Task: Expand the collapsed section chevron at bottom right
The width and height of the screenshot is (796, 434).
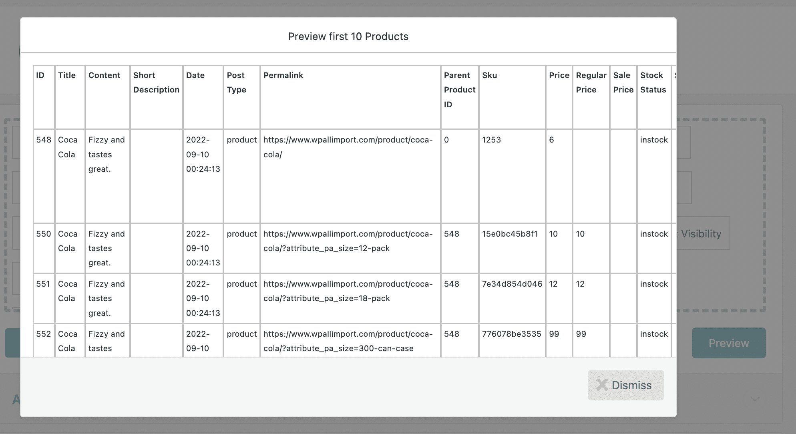Action: click(754, 399)
